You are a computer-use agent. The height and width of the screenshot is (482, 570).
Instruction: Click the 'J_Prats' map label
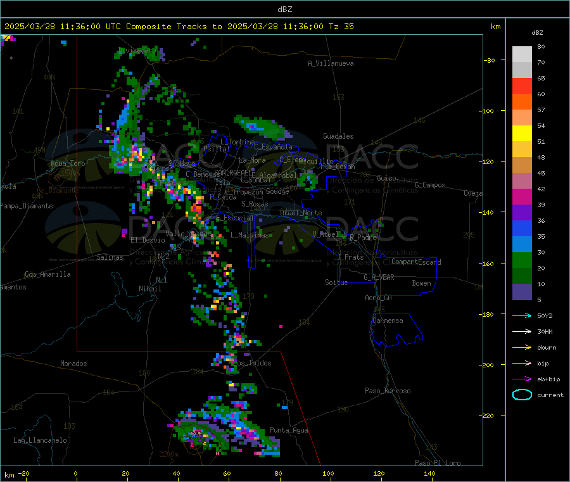(x=350, y=257)
